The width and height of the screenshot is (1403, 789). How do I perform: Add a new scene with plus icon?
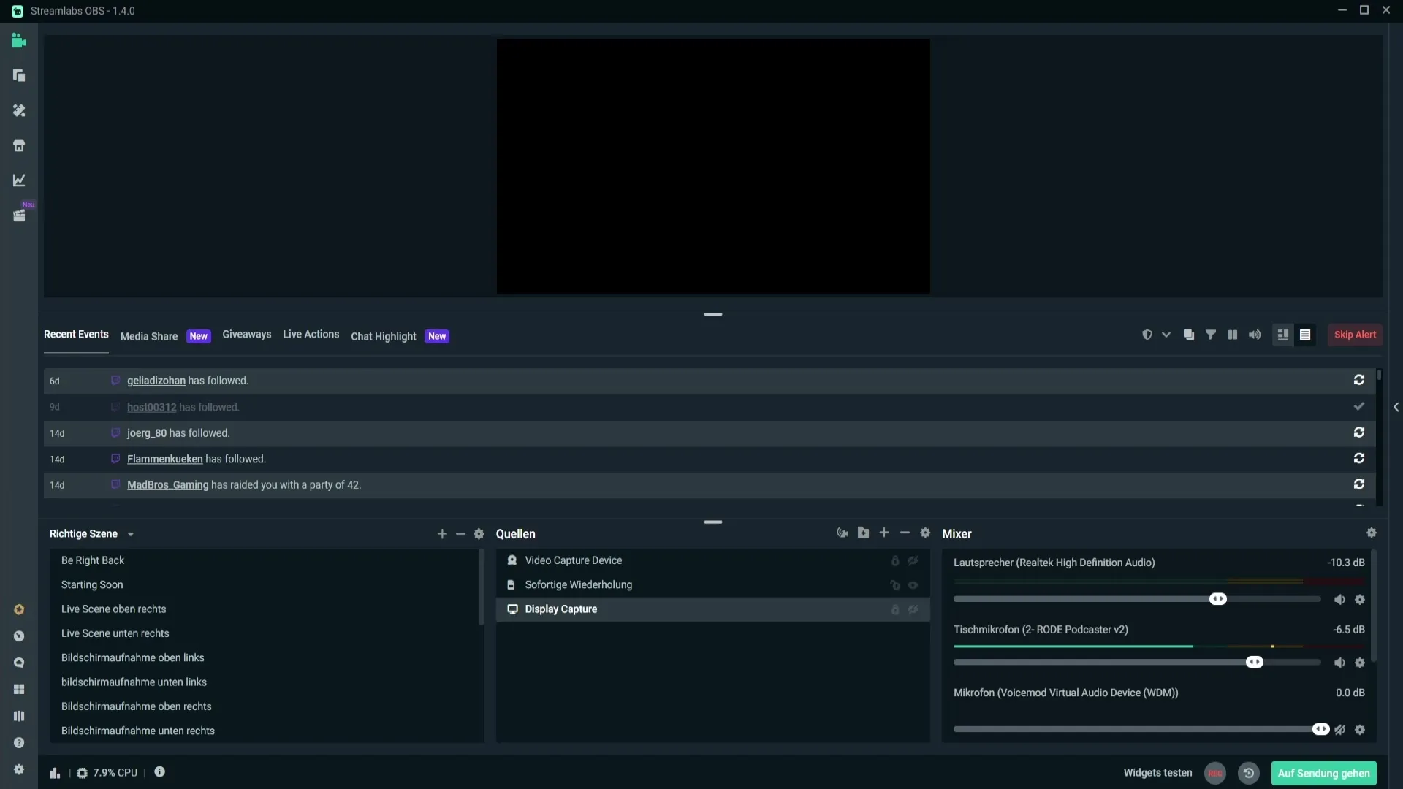442,534
